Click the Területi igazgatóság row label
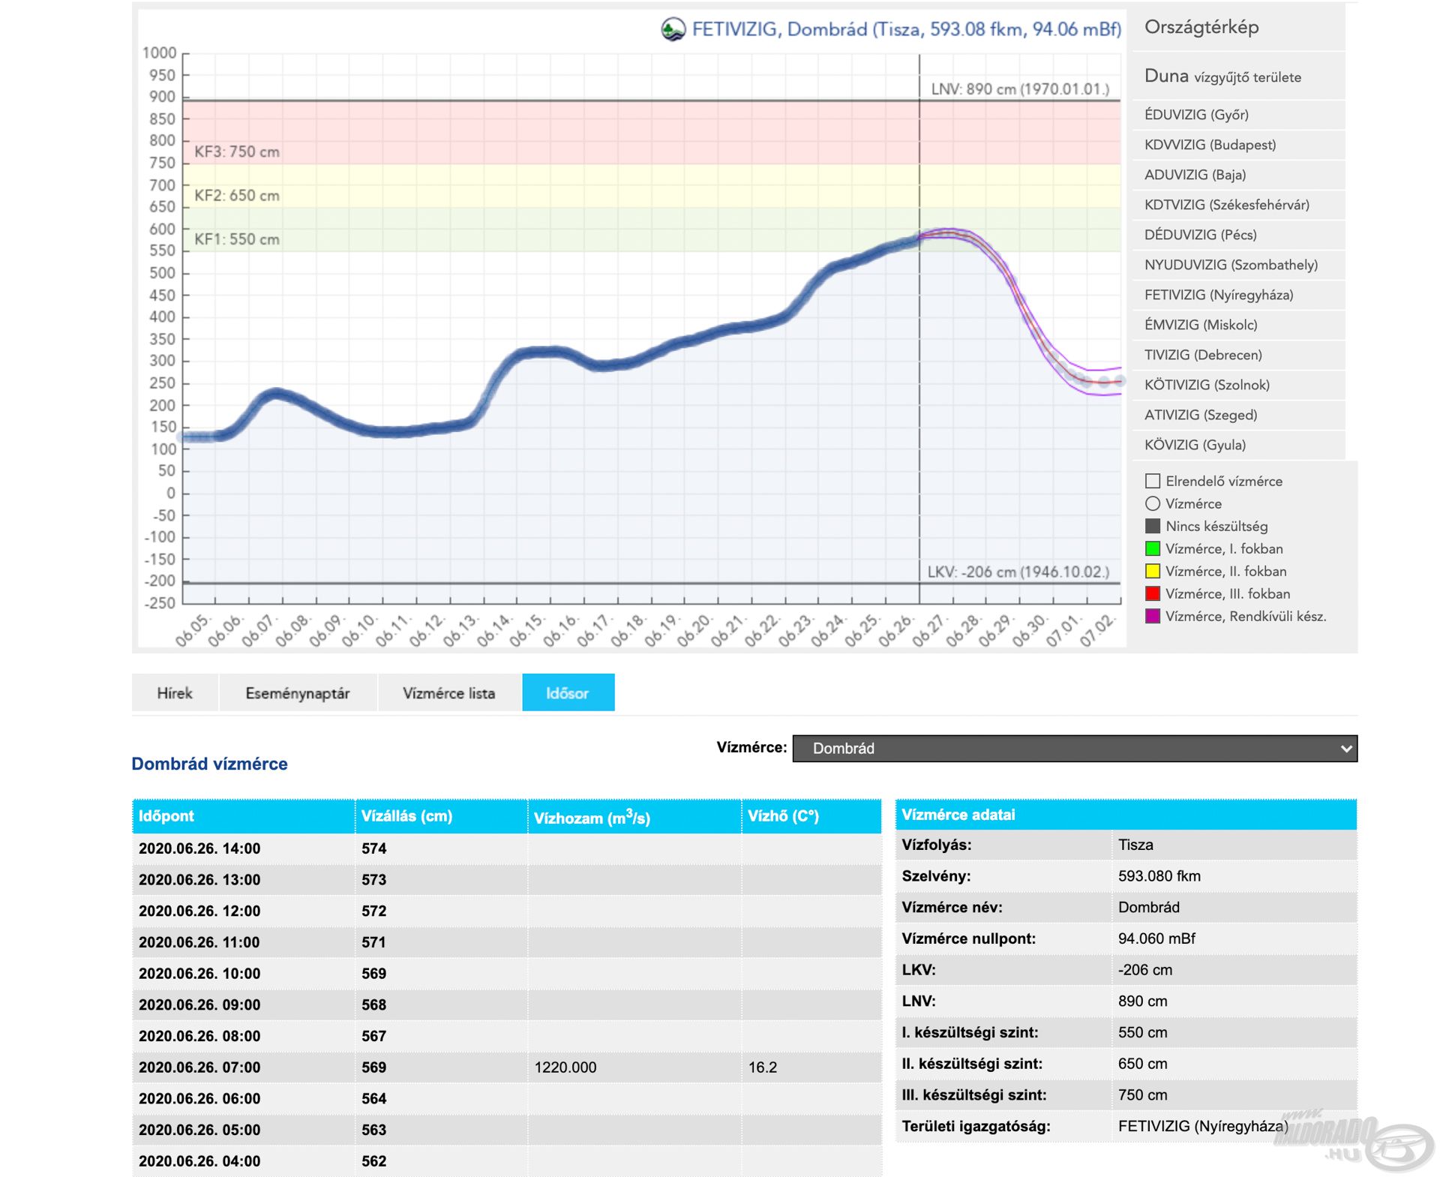 click(x=976, y=1126)
